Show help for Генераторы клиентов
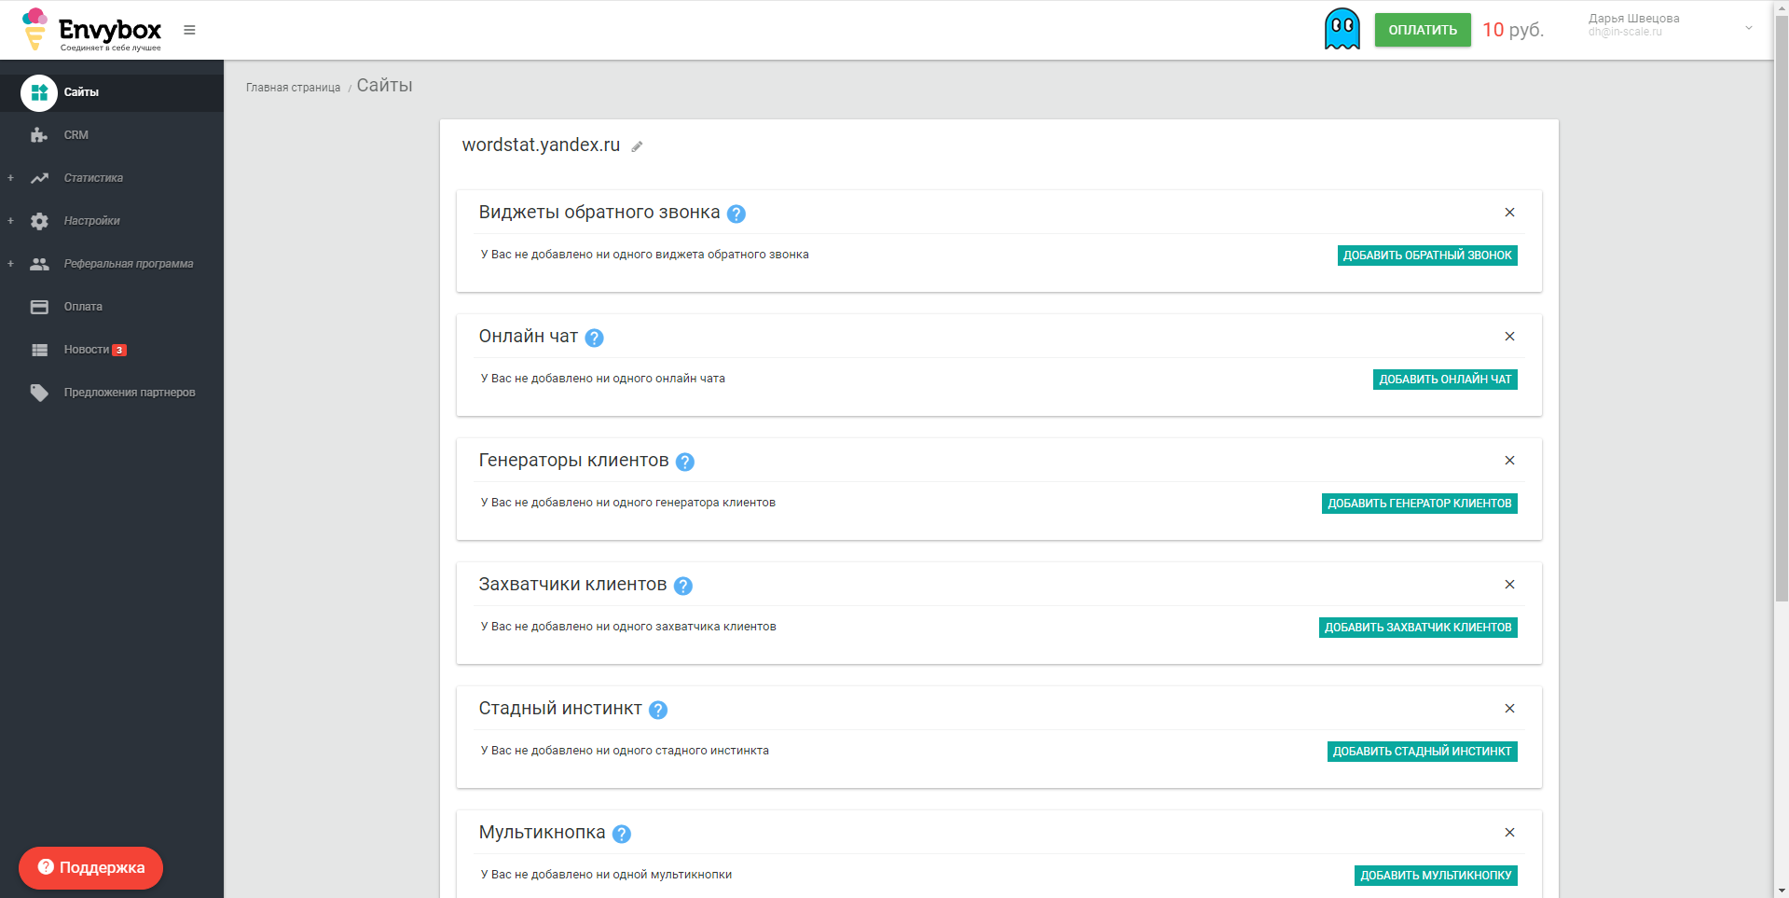Screen dimensions: 1789x898 [x=684, y=462]
